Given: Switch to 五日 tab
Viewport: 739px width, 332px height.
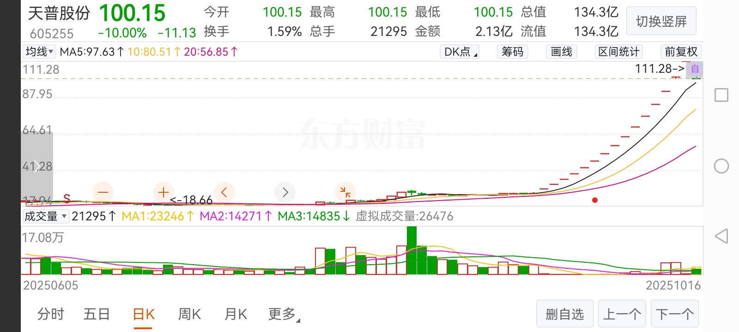Looking at the screenshot, I should (x=97, y=314).
